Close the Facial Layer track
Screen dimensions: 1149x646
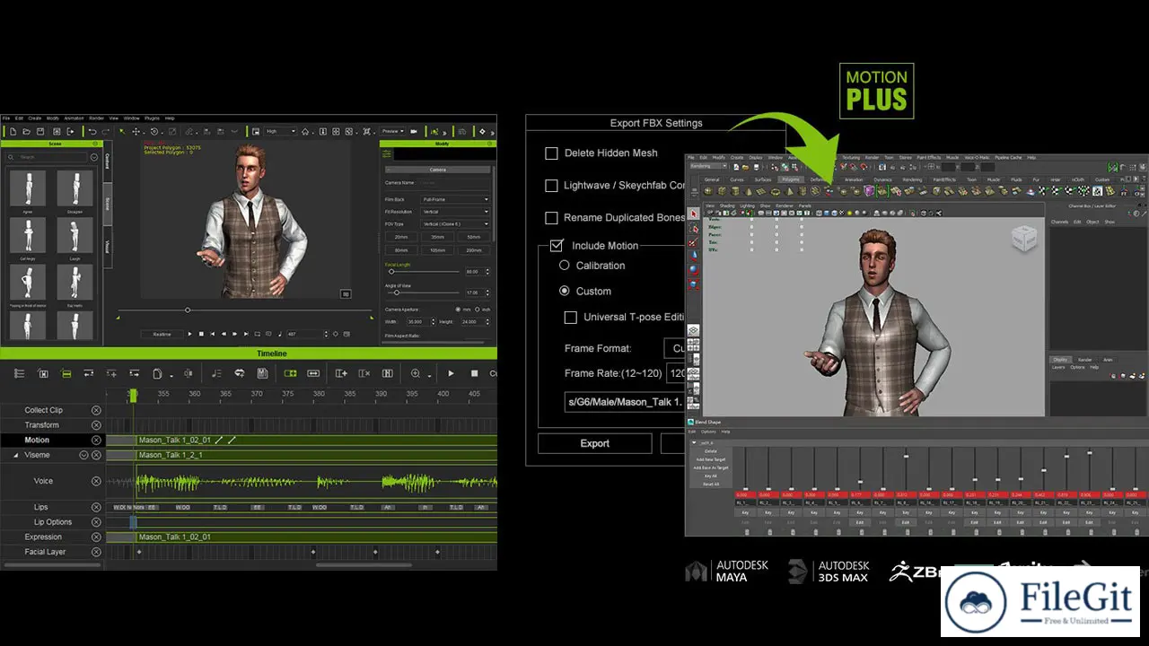(96, 552)
